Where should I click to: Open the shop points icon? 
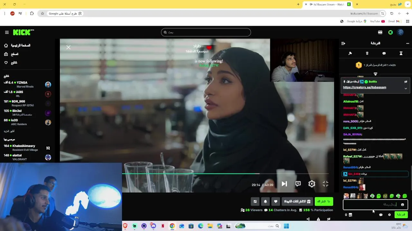pyautogui.click(x=351, y=215)
